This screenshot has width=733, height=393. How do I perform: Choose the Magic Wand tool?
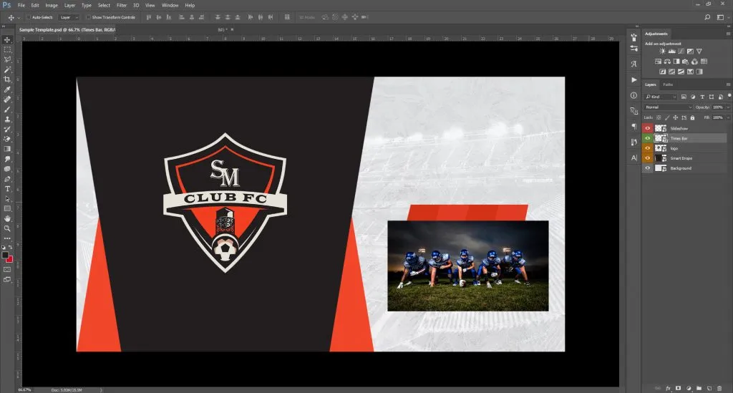click(7, 69)
